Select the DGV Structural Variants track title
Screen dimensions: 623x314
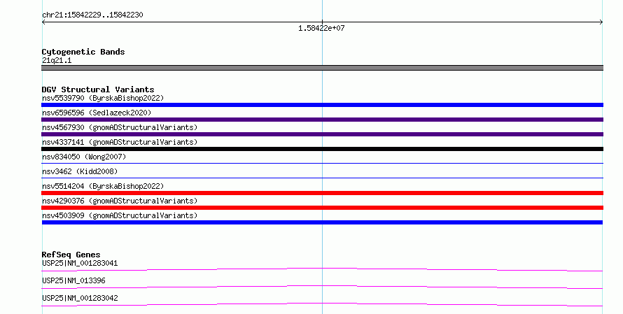pos(98,90)
